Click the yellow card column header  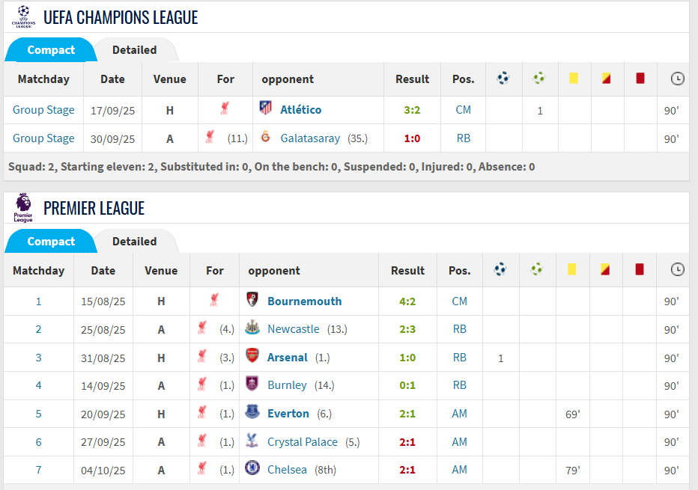pyautogui.click(x=574, y=79)
